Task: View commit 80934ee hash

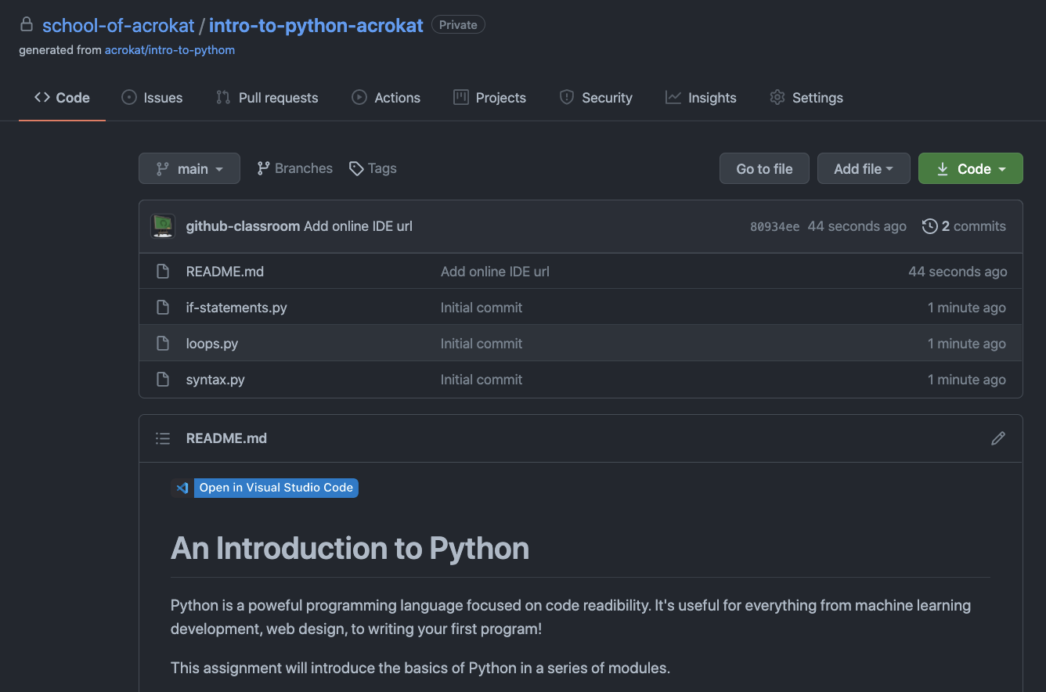Action: 774,227
